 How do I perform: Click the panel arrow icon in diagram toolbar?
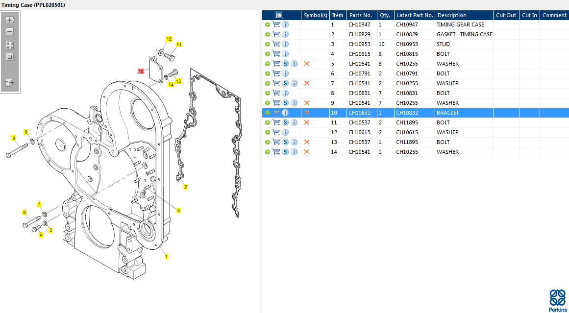click(10, 83)
